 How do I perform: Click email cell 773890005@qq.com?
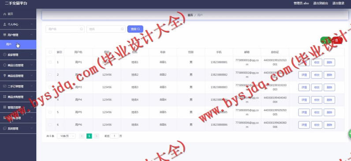(247, 112)
